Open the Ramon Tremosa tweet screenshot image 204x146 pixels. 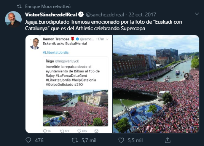point(69,84)
